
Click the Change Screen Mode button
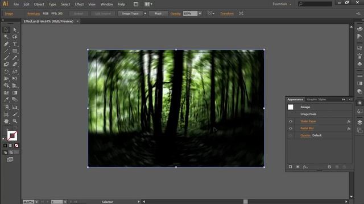click(10, 160)
